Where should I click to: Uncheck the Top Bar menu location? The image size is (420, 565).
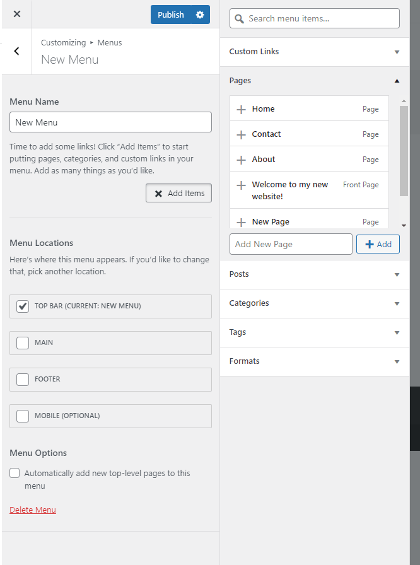click(x=23, y=306)
